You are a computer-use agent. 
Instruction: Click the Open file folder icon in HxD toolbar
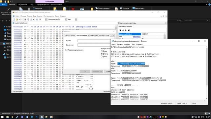(x=17, y=20)
